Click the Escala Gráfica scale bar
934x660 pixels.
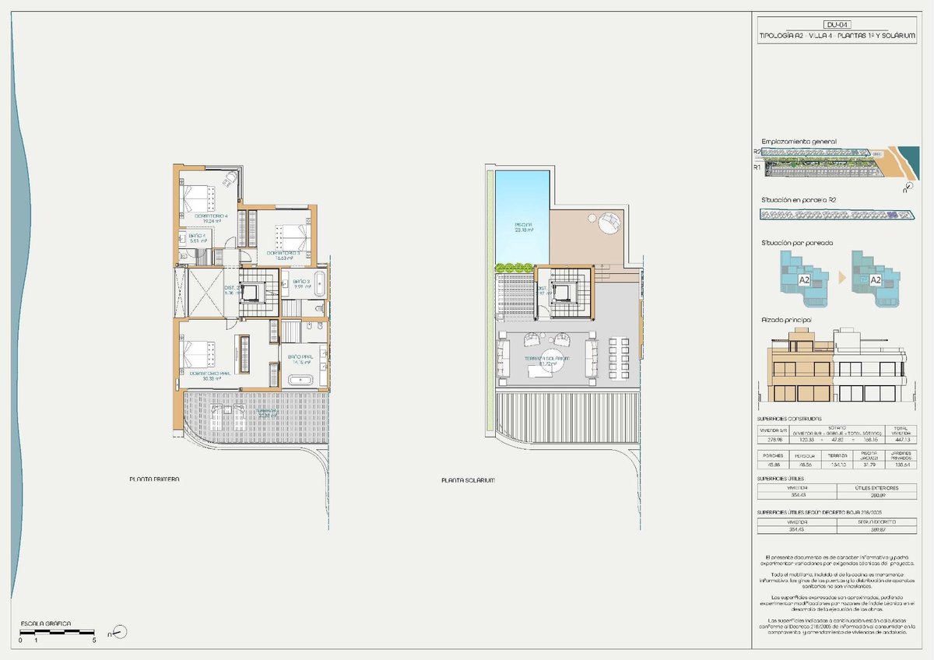(57, 631)
